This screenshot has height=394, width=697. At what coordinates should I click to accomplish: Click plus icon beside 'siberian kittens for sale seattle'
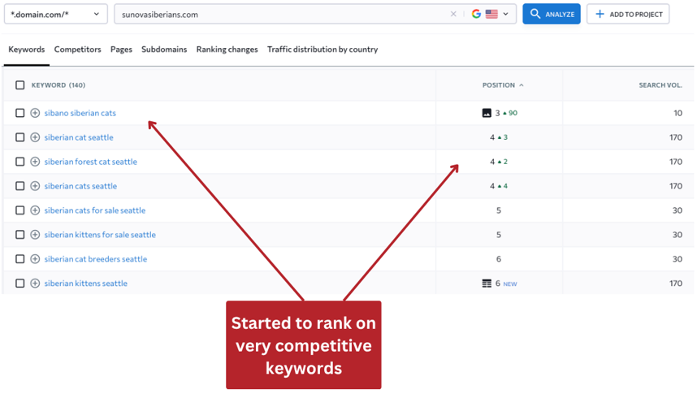point(35,234)
